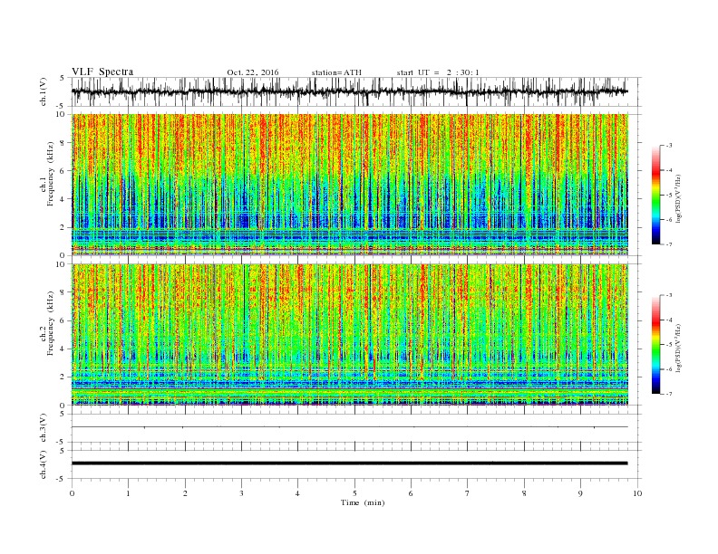Viewport: 718px width, 554px height.
Task: Click the "ch.3(V)" axis label
Action: [x=44, y=428]
